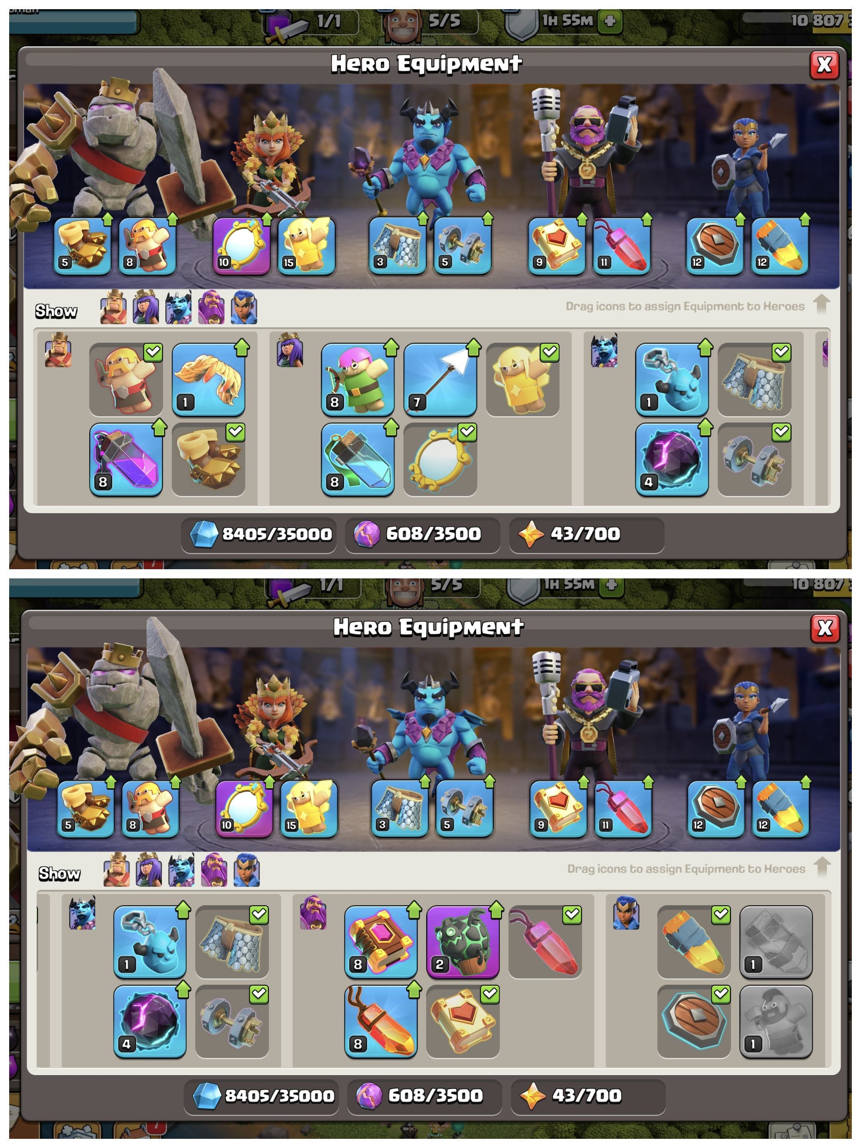This screenshot has width=861, height=1148.
Task: Tap Glowy Ore 608/3500 counter below King inventory
Action: (422, 534)
